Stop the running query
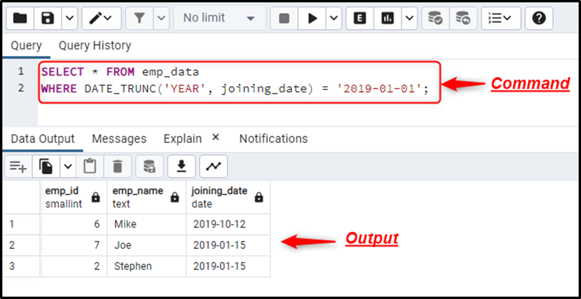581x299 pixels. click(x=284, y=18)
